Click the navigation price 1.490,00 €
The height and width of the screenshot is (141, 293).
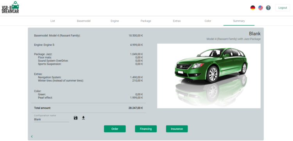click(136, 77)
